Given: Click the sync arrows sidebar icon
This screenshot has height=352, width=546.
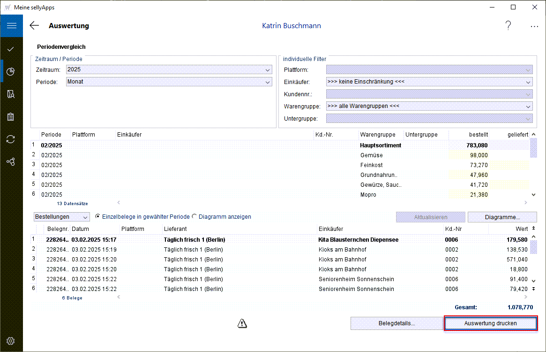Looking at the screenshot, I should pos(11,139).
